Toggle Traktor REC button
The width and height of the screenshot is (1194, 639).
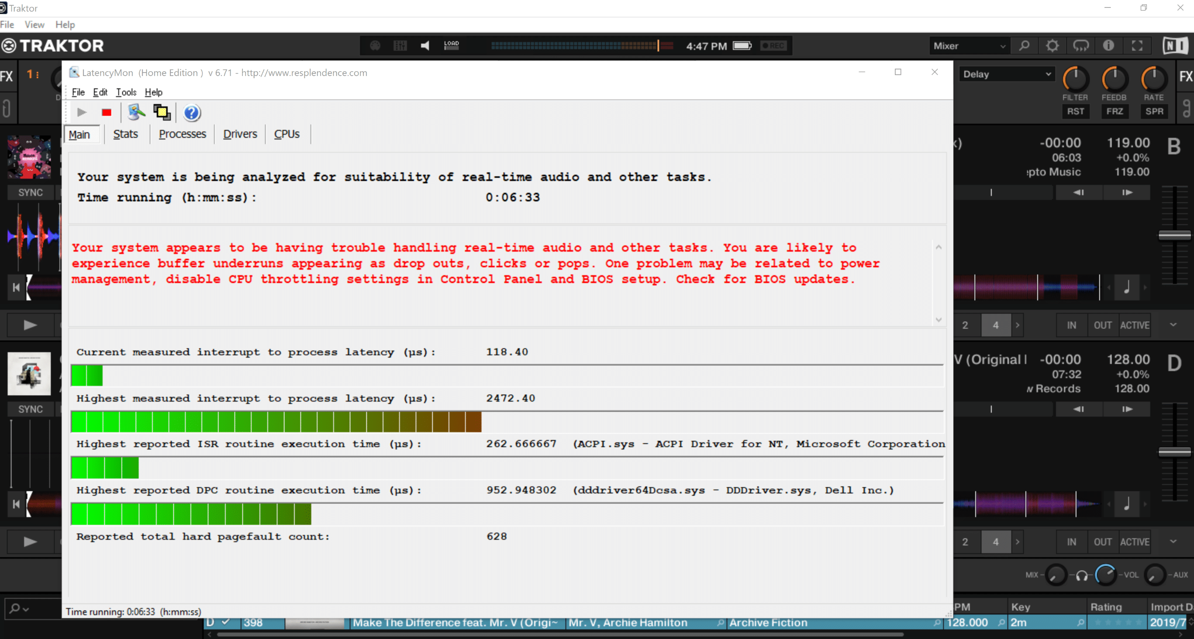(x=773, y=45)
